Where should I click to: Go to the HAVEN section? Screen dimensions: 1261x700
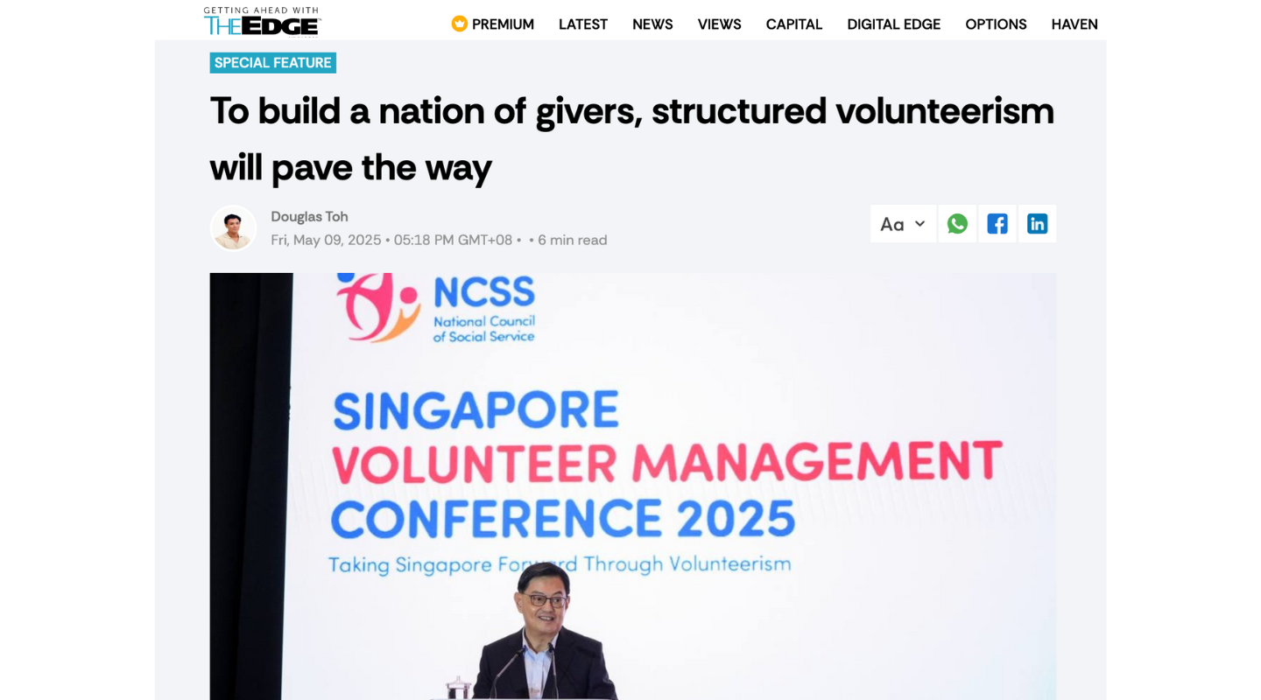1074,24
